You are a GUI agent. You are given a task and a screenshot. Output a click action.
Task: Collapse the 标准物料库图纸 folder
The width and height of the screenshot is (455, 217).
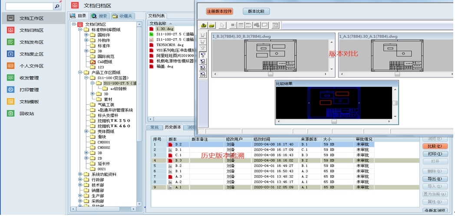point(80,30)
